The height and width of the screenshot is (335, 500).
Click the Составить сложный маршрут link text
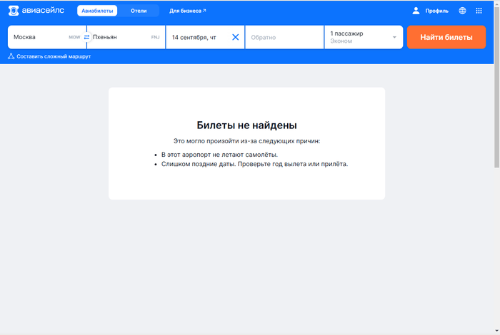[54, 56]
